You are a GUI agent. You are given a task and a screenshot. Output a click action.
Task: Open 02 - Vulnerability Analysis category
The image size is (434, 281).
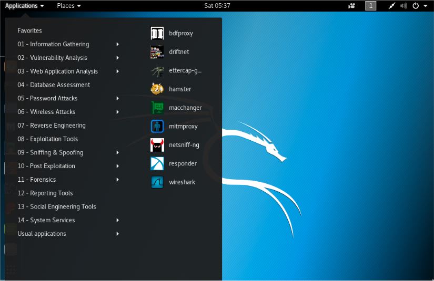click(x=52, y=58)
